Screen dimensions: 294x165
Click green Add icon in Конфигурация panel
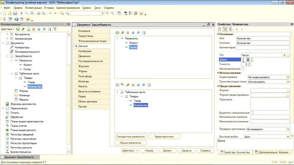tap(18, 29)
